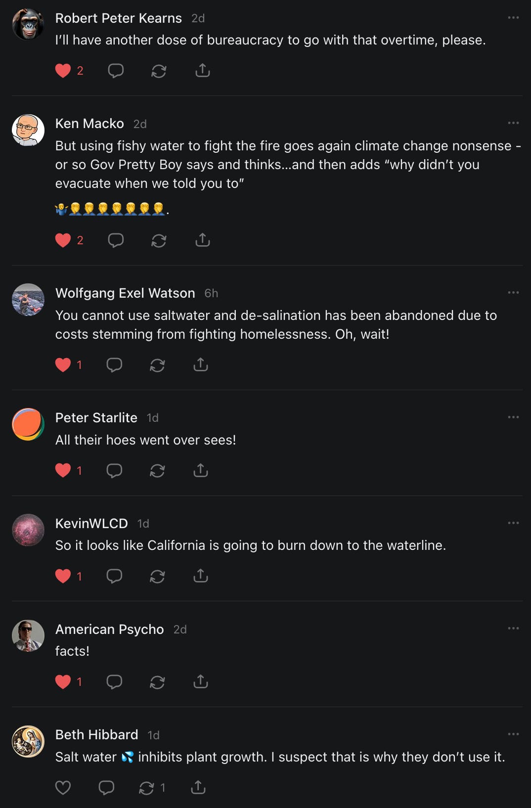531x808 pixels.
Task: Expand options menu for Beth Hibbard's comment
Action: (513, 734)
